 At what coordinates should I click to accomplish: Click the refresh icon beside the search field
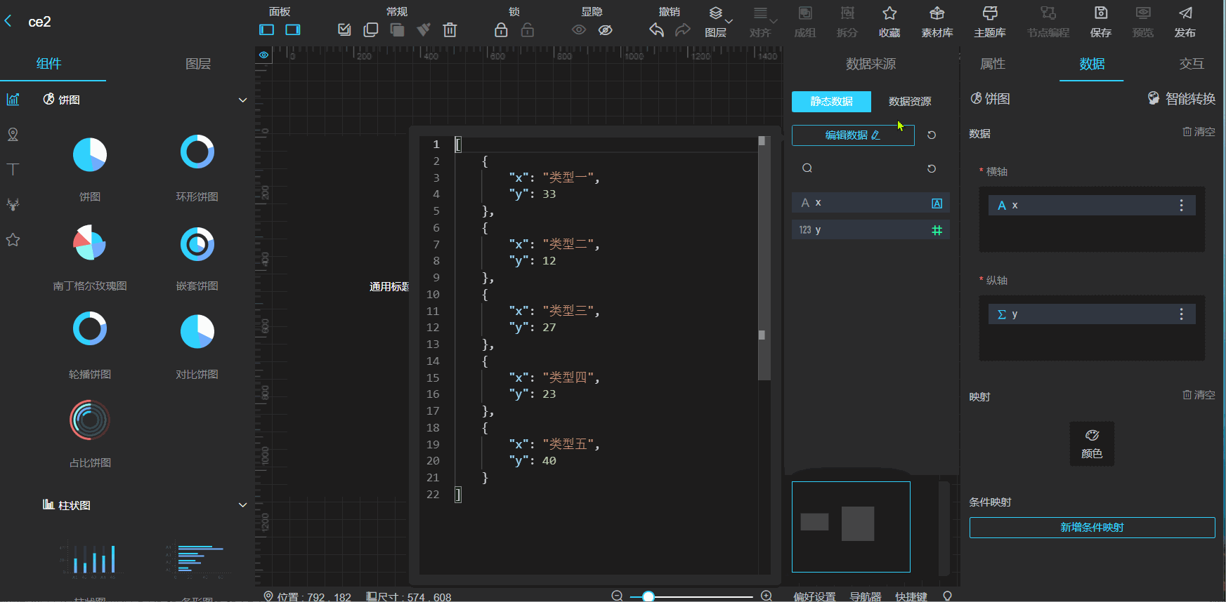pyautogui.click(x=932, y=168)
